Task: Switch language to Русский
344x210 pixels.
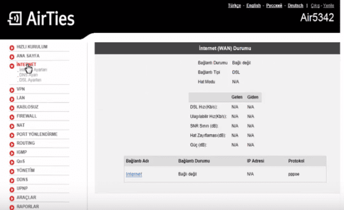Action: click(x=274, y=6)
